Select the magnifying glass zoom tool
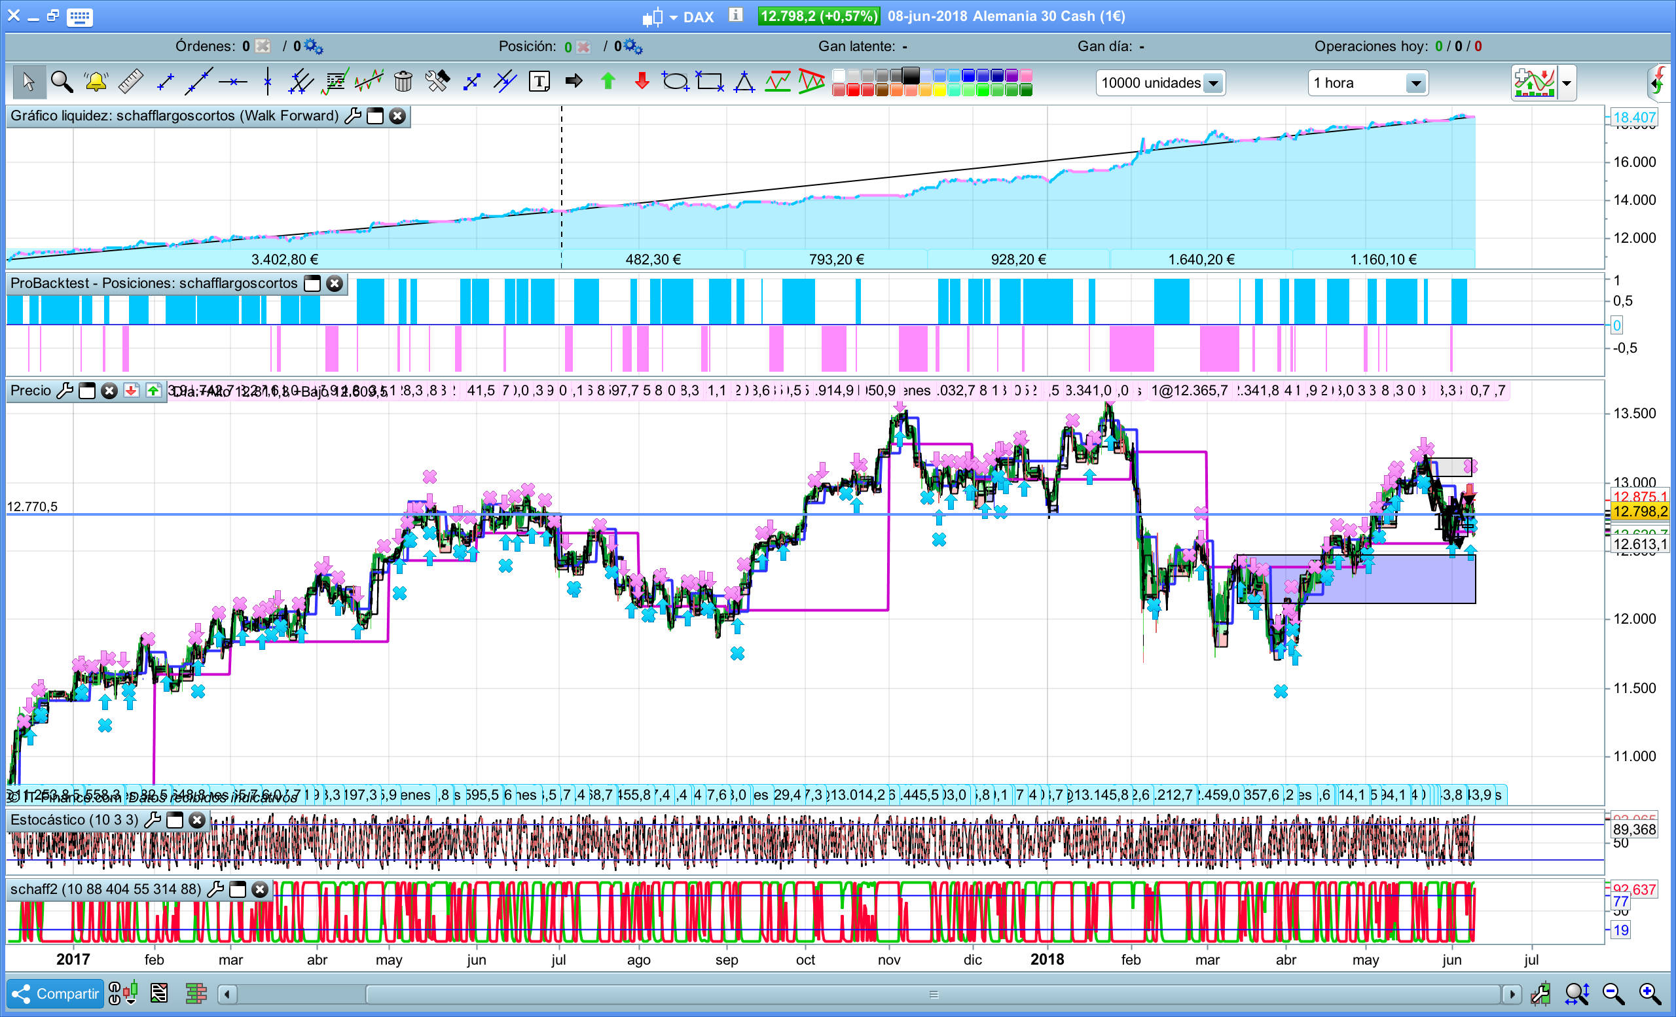The image size is (1676, 1017). point(62,82)
